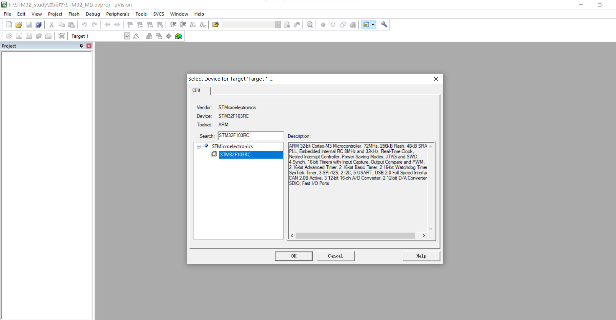Image resolution: width=616 pixels, height=320 pixels.
Task: Pin the Project panel
Action: pyautogui.click(x=81, y=46)
